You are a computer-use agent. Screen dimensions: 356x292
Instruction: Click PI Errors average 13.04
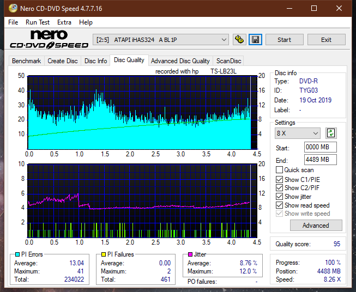(76, 263)
